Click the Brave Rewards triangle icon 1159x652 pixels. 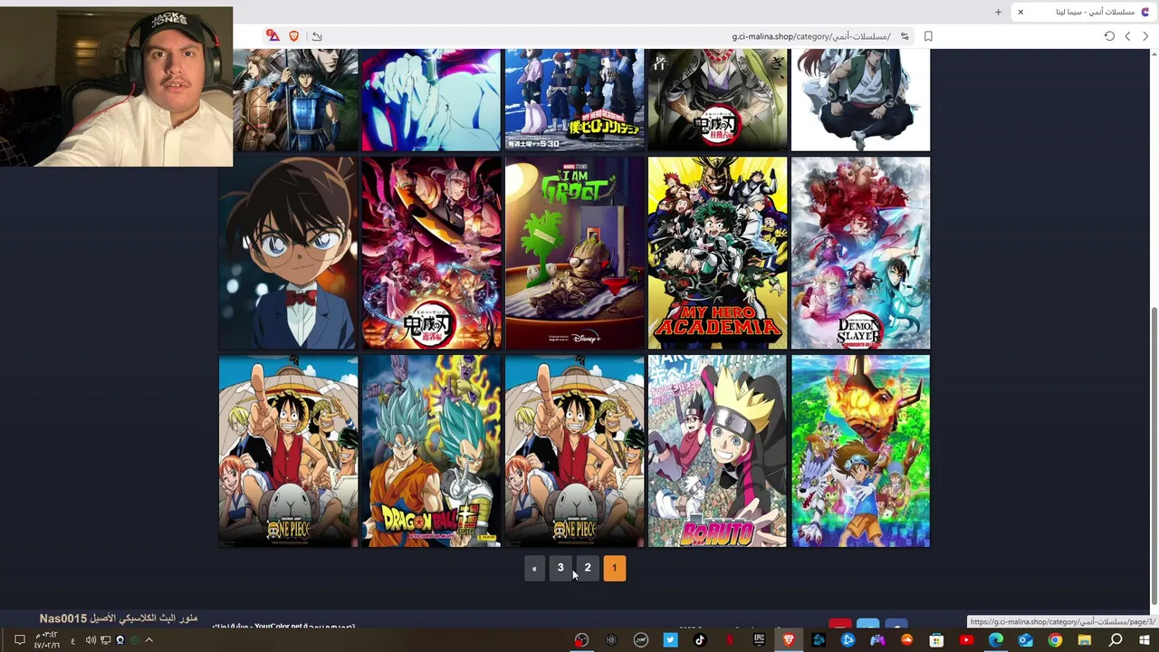(x=273, y=36)
